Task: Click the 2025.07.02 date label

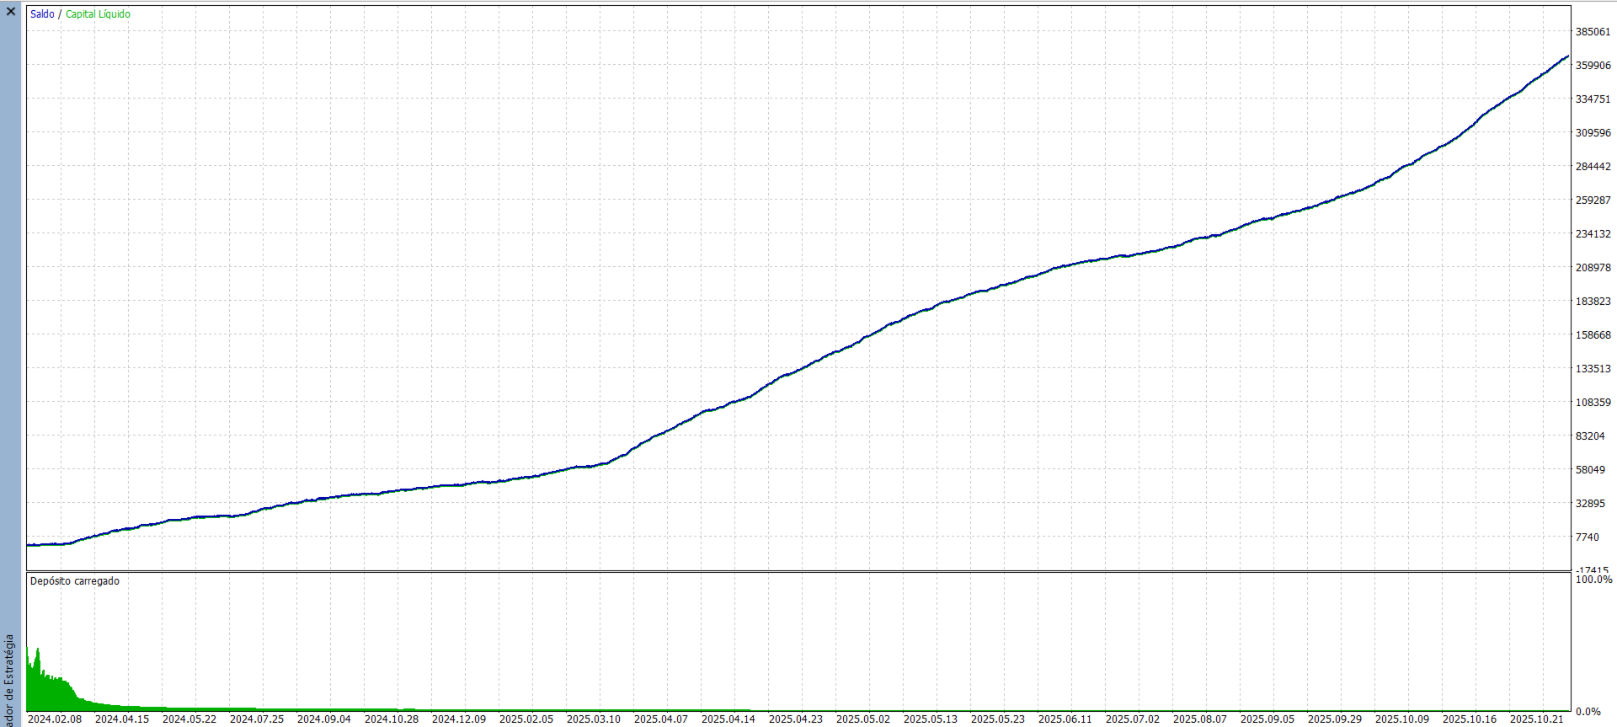Action: click(1133, 719)
